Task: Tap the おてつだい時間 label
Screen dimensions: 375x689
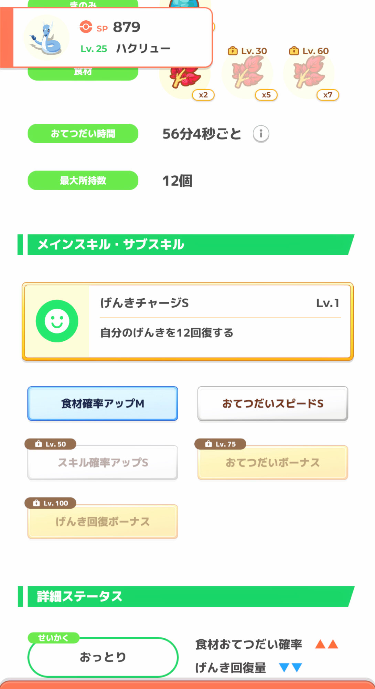Action: coord(83,134)
